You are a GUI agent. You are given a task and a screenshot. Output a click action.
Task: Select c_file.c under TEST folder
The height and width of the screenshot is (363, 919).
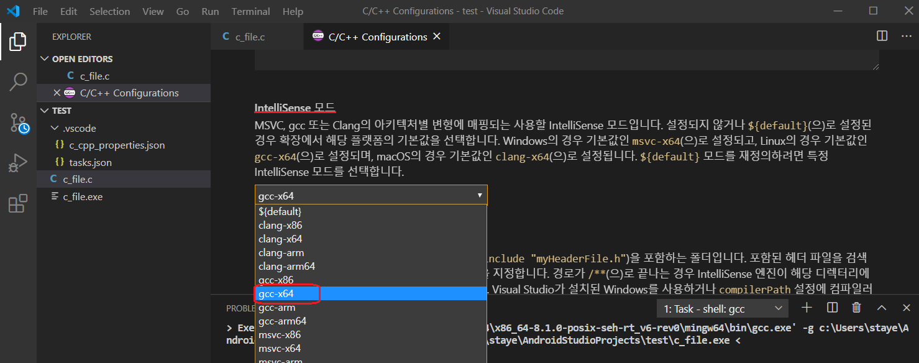(x=124, y=179)
